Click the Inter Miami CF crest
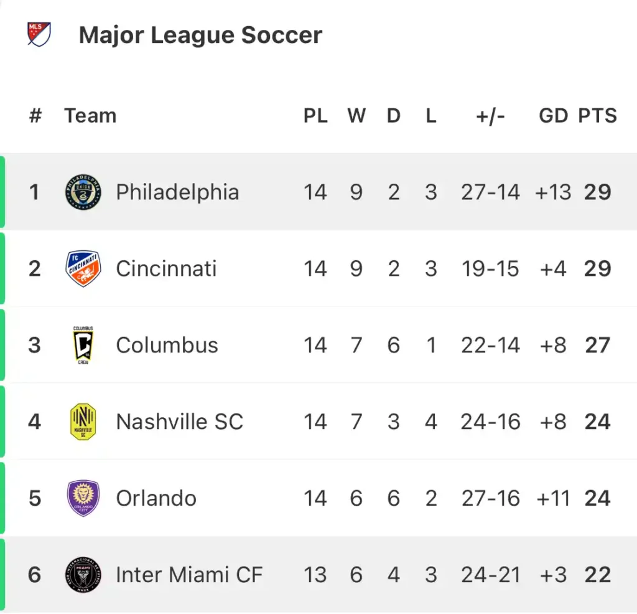 [x=83, y=575]
